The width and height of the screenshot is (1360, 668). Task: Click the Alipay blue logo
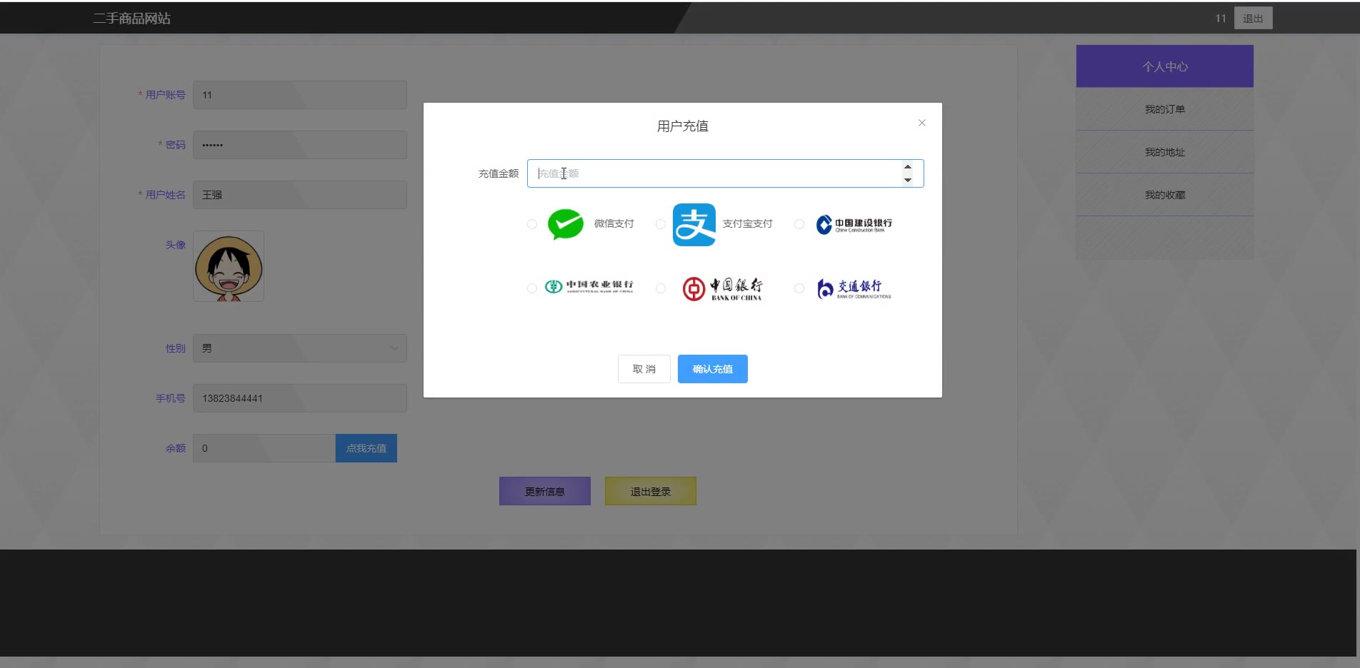click(x=694, y=225)
